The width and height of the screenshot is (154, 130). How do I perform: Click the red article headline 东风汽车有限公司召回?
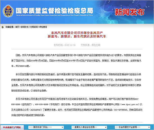[x=77, y=32]
